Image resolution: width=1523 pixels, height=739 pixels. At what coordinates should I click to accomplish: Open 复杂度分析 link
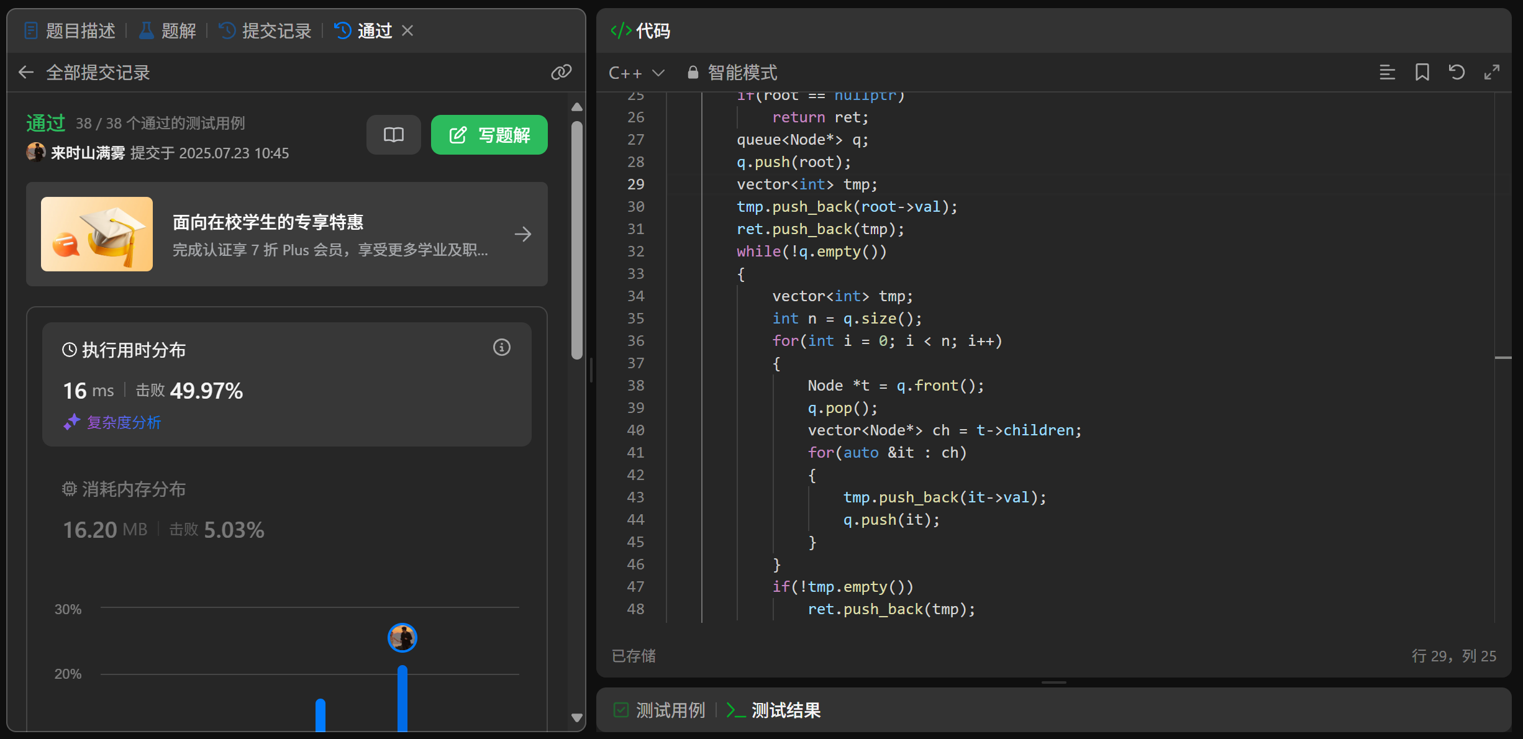124,422
